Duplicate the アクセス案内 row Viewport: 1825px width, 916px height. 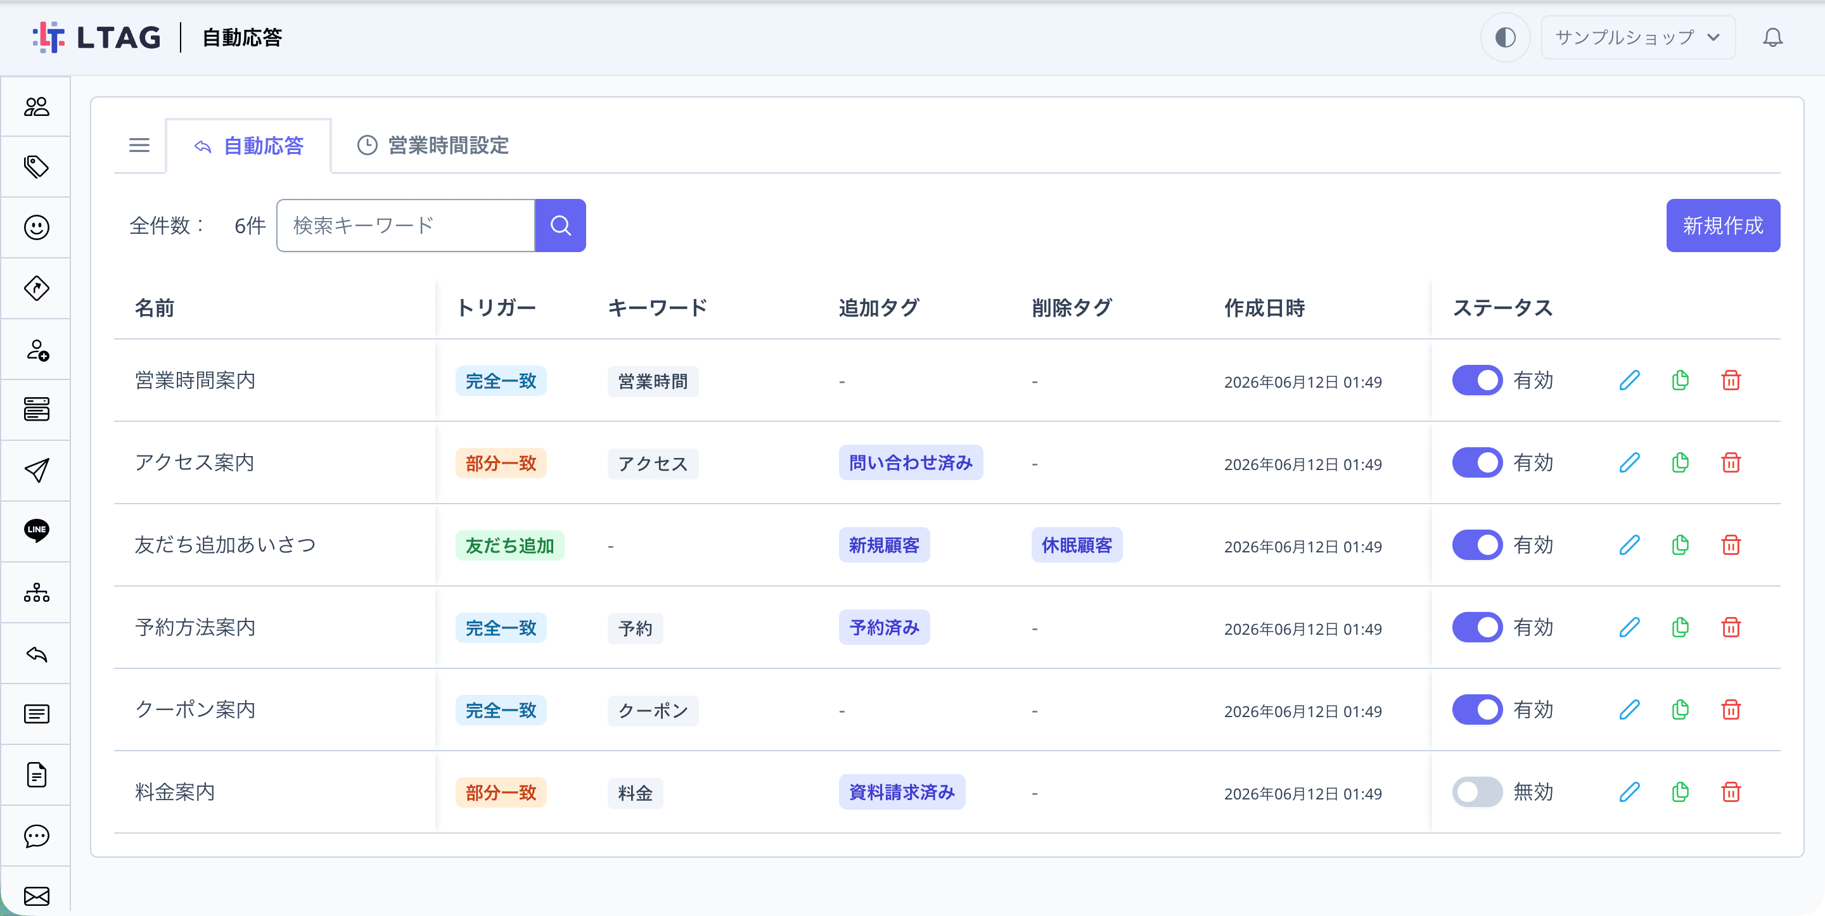(x=1680, y=462)
